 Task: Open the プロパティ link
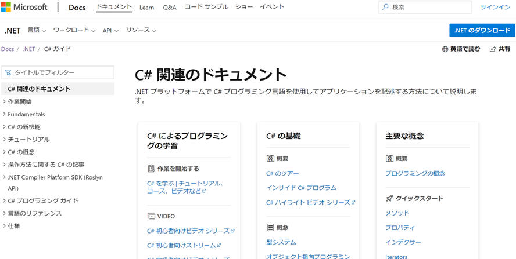click(x=400, y=228)
